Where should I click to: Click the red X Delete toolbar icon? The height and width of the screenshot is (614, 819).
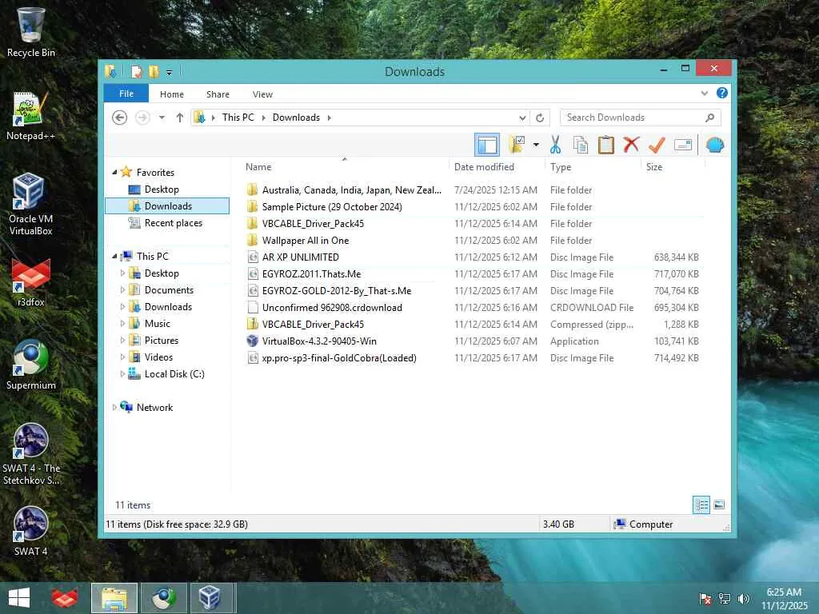click(631, 145)
